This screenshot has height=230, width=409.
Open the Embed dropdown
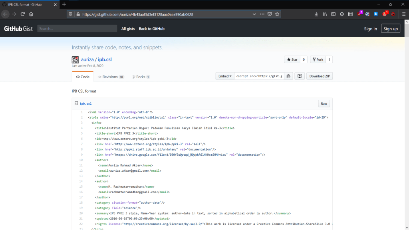tap(224, 76)
